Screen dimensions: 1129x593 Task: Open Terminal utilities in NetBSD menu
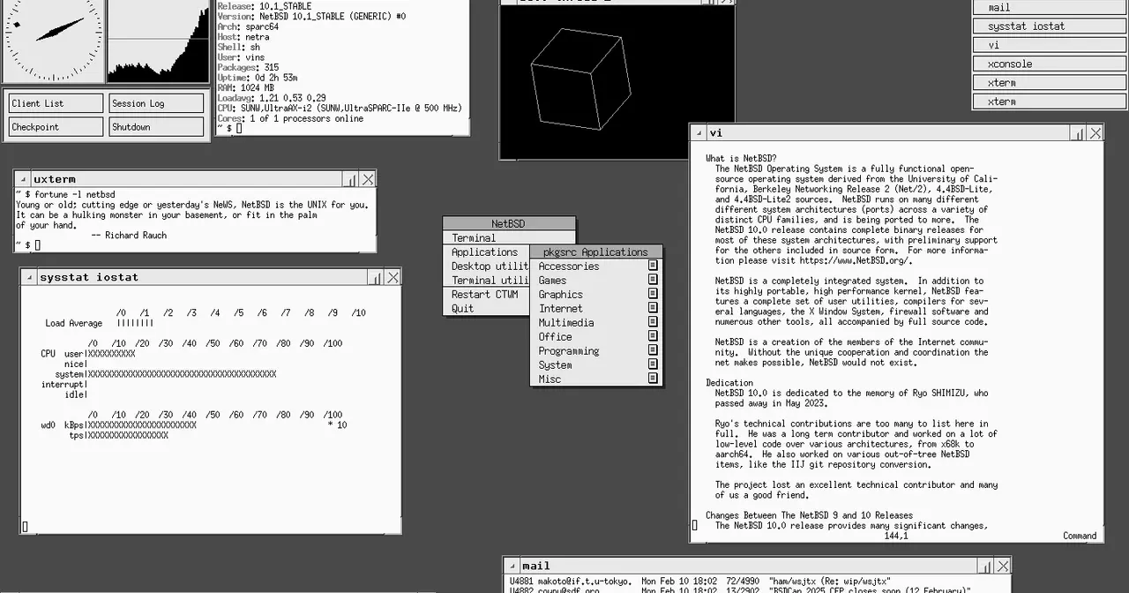click(486, 280)
